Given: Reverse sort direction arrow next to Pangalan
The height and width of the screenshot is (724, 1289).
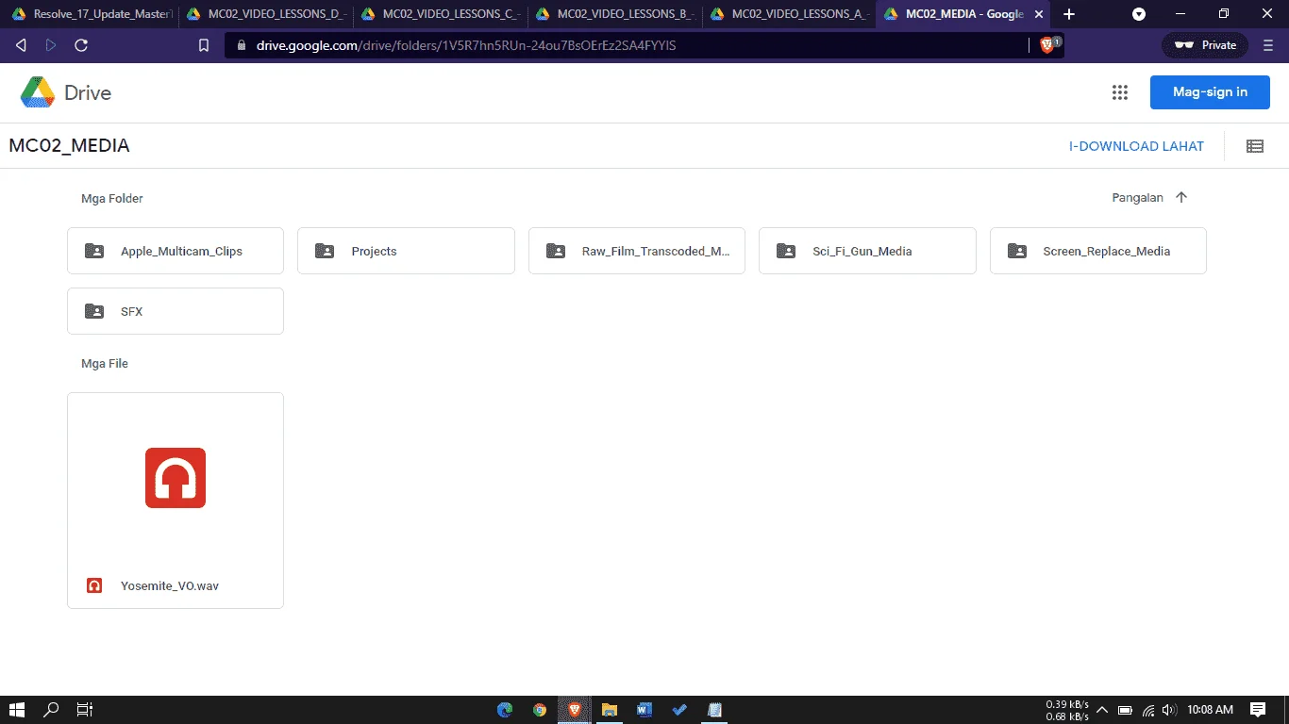Looking at the screenshot, I should click(x=1181, y=198).
